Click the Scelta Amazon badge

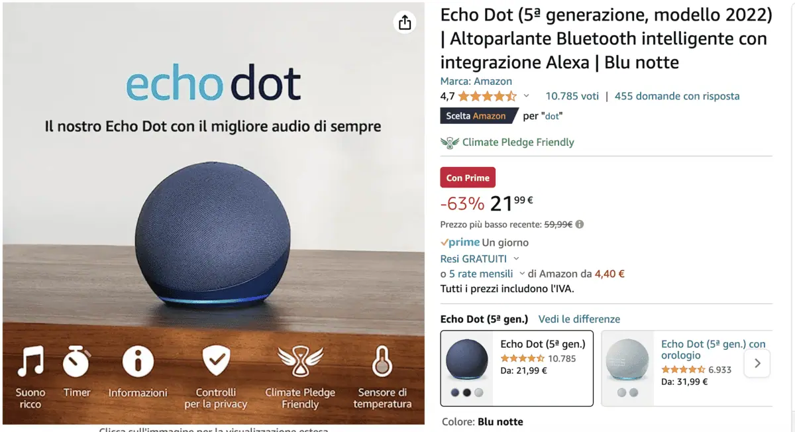[476, 116]
